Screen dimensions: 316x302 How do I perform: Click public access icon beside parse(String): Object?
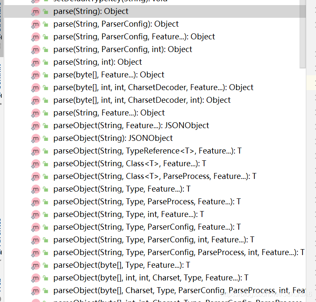point(46,11)
